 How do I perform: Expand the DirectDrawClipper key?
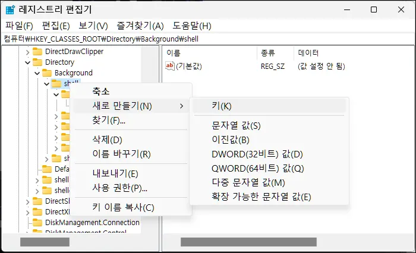point(27,52)
